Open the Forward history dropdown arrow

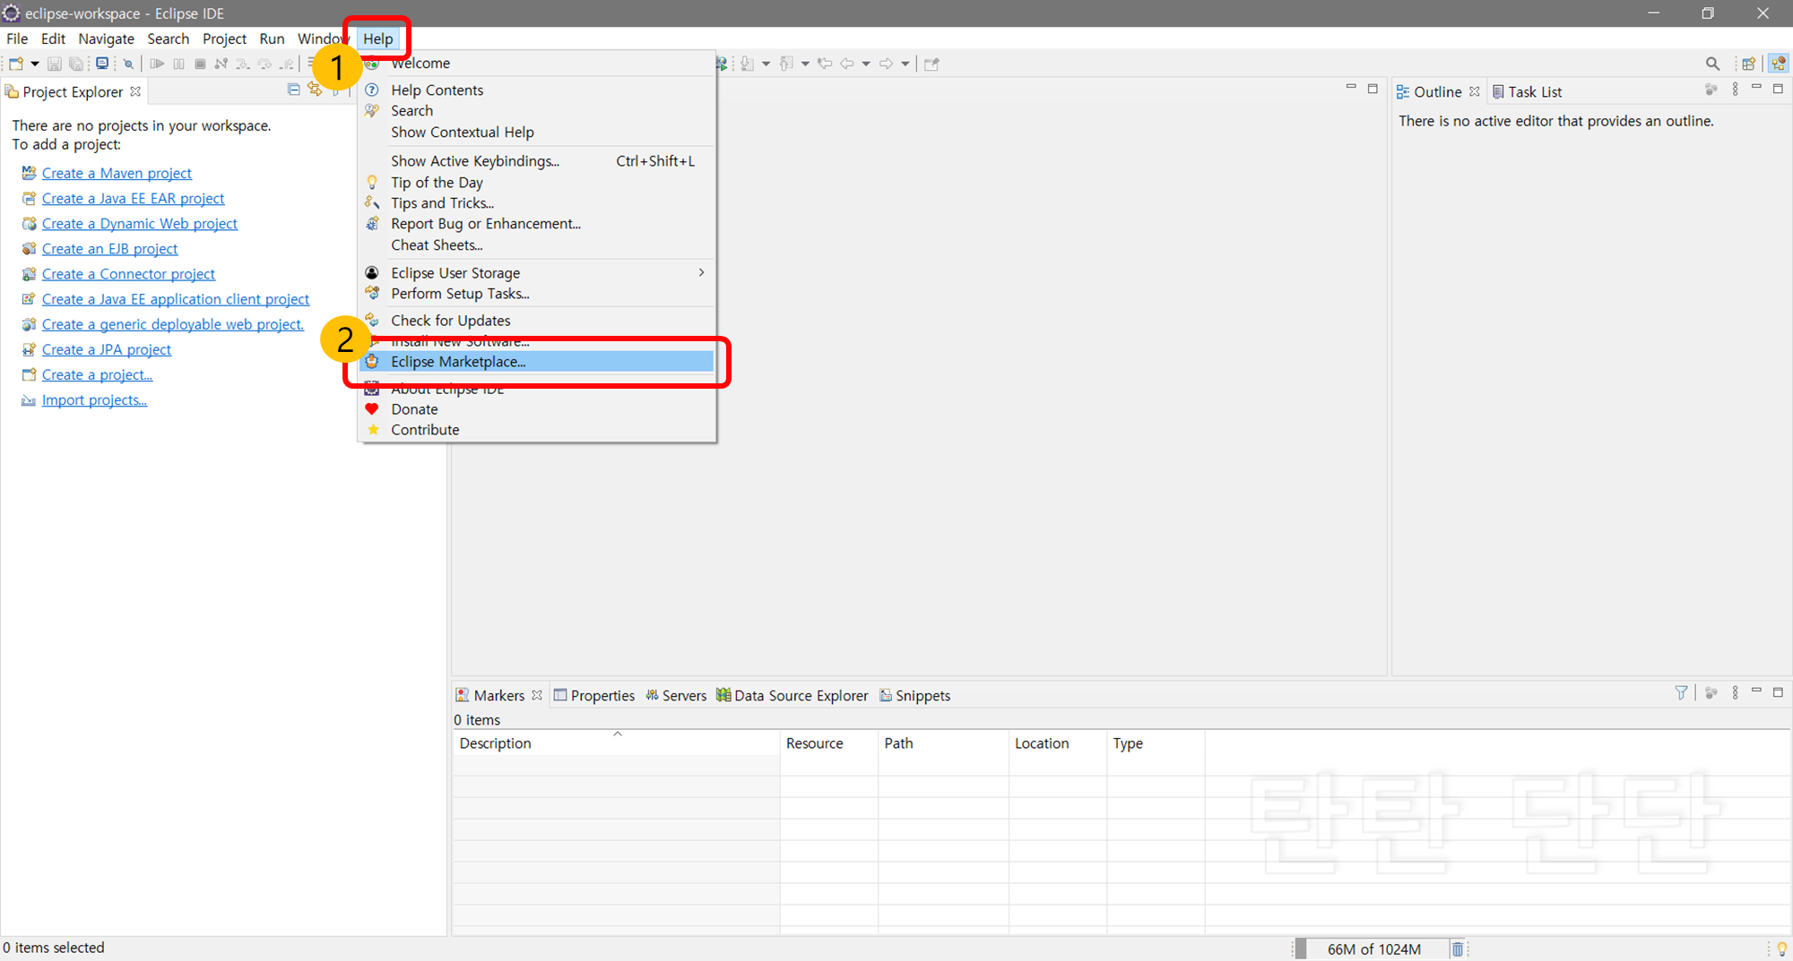tap(905, 64)
